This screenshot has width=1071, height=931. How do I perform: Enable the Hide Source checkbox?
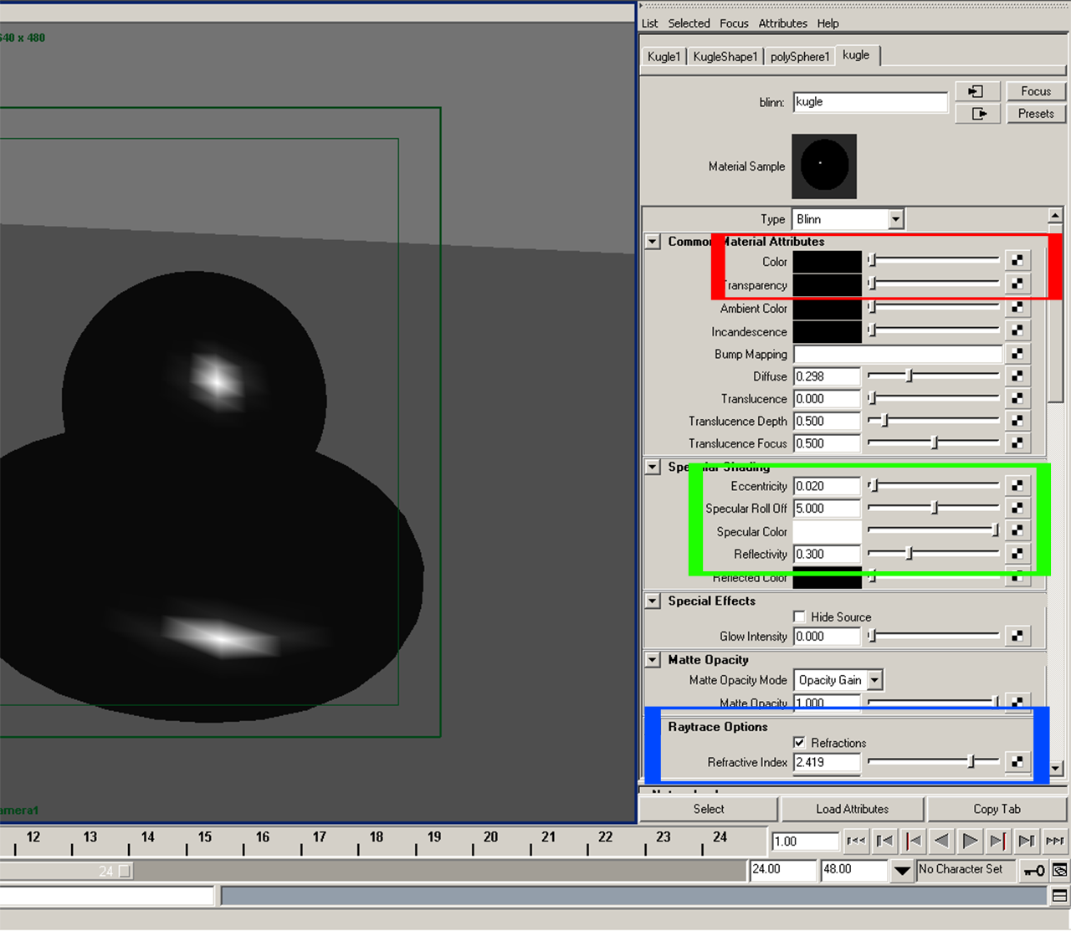(800, 616)
